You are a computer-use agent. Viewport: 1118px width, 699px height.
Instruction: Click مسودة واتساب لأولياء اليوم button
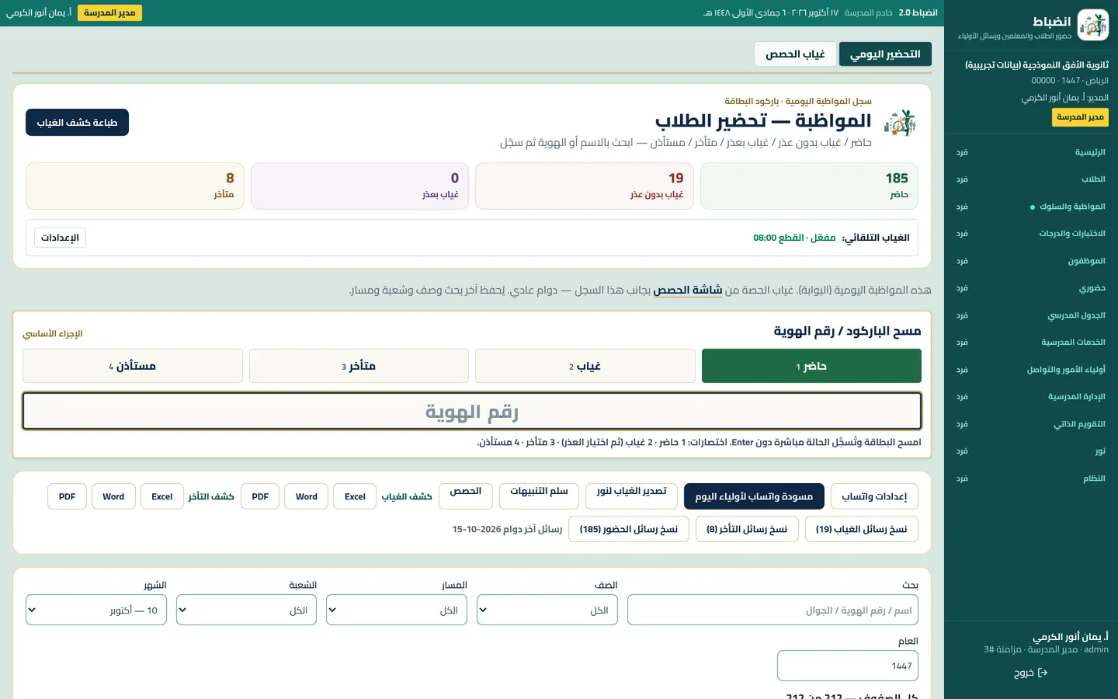[754, 496]
